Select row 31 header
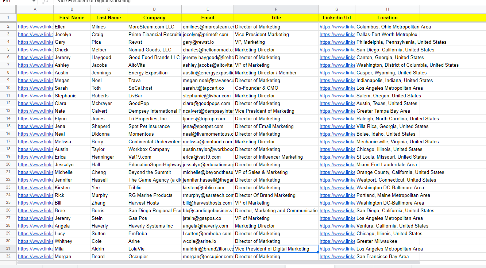486x268 pixels. [x=8, y=249]
